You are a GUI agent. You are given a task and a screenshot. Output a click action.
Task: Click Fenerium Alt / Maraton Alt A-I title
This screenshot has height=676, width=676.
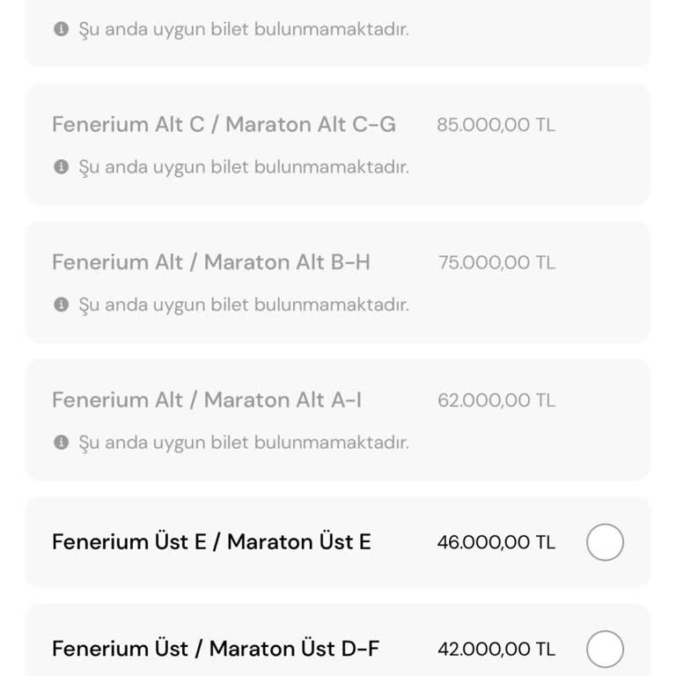(x=207, y=400)
